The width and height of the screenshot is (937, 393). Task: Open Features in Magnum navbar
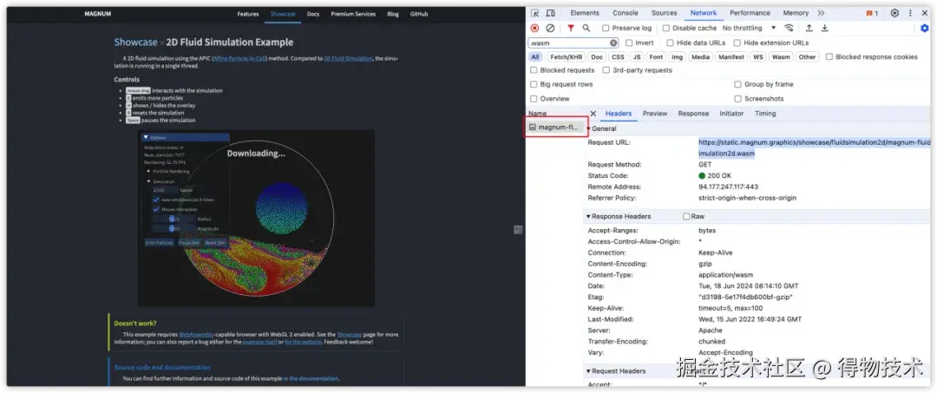click(x=248, y=14)
